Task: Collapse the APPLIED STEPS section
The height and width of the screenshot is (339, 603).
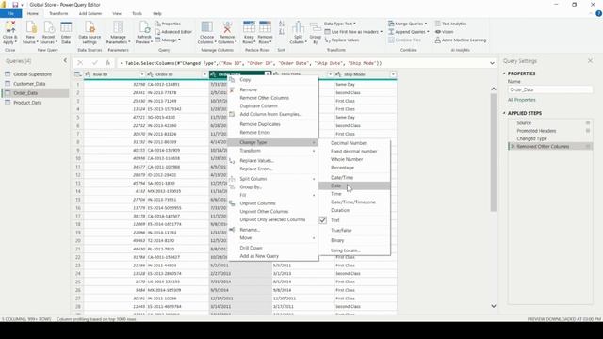Action: click(x=504, y=113)
